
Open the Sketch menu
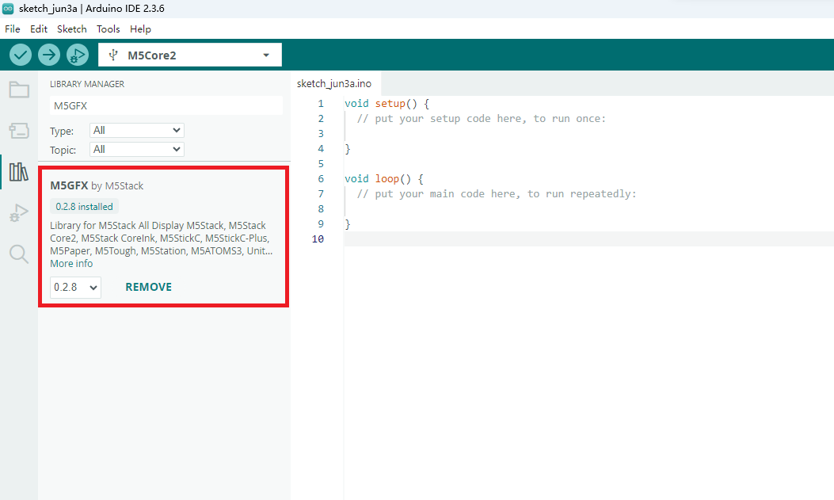(x=72, y=29)
